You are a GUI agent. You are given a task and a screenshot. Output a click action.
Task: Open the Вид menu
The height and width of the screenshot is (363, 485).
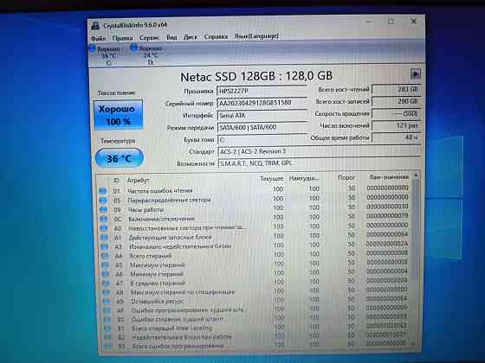click(x=171, y=37)
